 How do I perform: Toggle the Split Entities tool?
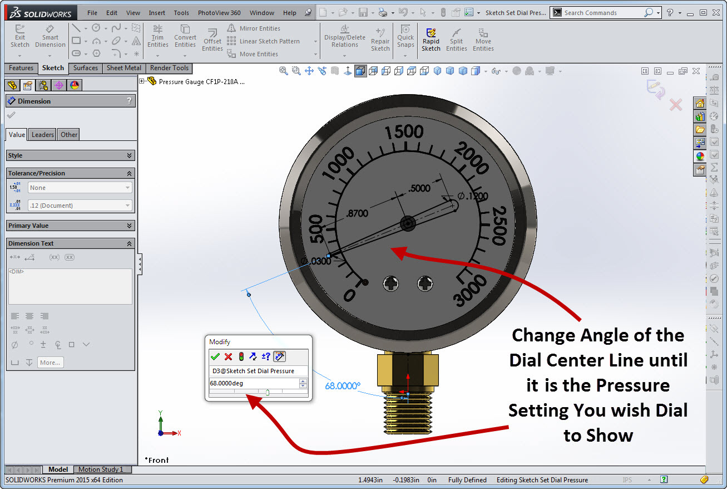pos(456,40)
